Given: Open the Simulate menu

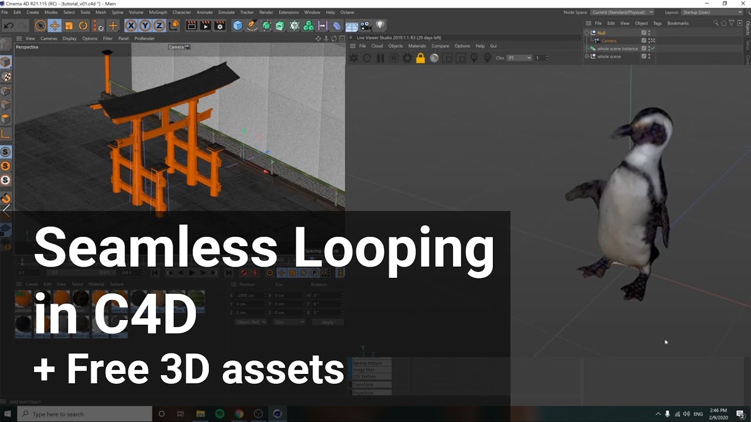Looking at the screenshot, I should tap(226, 12).
